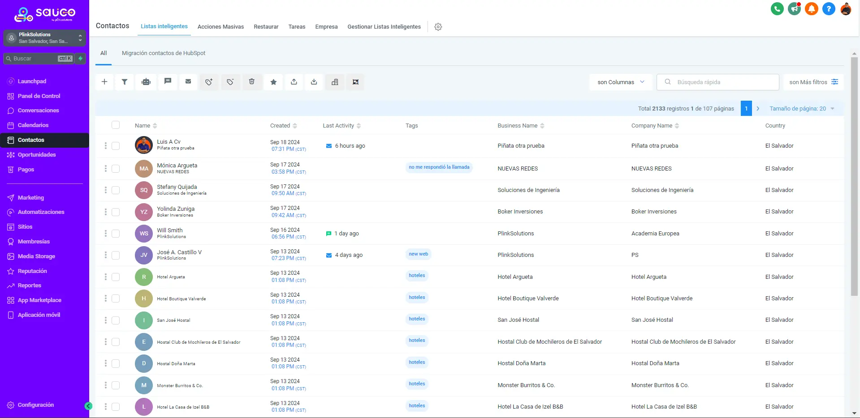Open Empresa tab
The width and height of the screenshot is (860, 418).
pyautogui.click(x=326, y=27)
